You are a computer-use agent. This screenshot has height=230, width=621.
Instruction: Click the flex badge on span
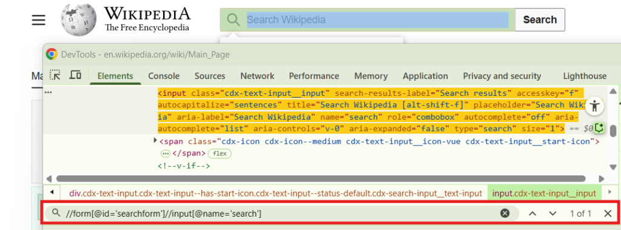(220, 154)
